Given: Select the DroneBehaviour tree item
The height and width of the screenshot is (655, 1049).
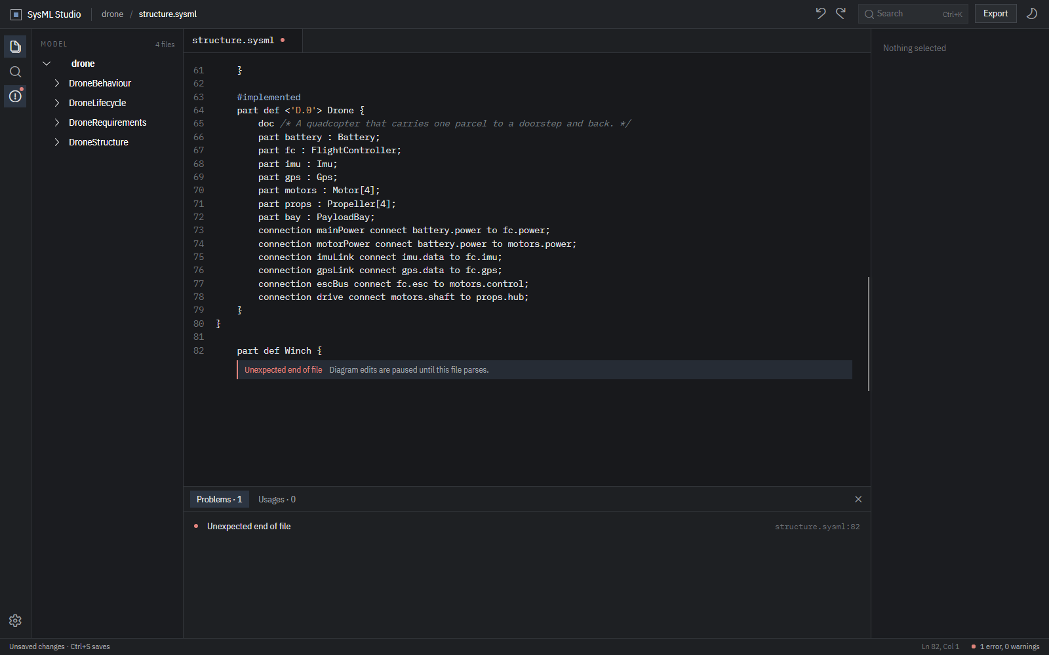Looking at the screenshot, I should coord(100,83).
